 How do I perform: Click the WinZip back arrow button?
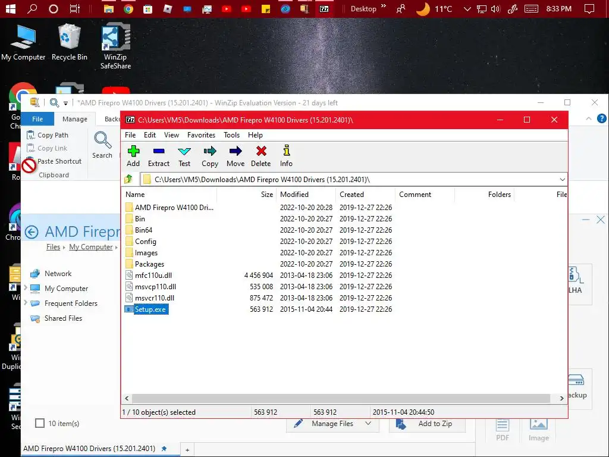pos(32,232)
